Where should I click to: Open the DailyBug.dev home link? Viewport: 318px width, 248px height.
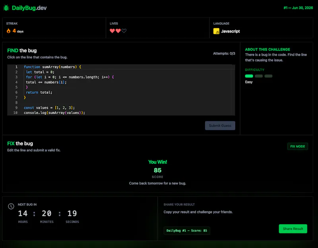point(29,8)
